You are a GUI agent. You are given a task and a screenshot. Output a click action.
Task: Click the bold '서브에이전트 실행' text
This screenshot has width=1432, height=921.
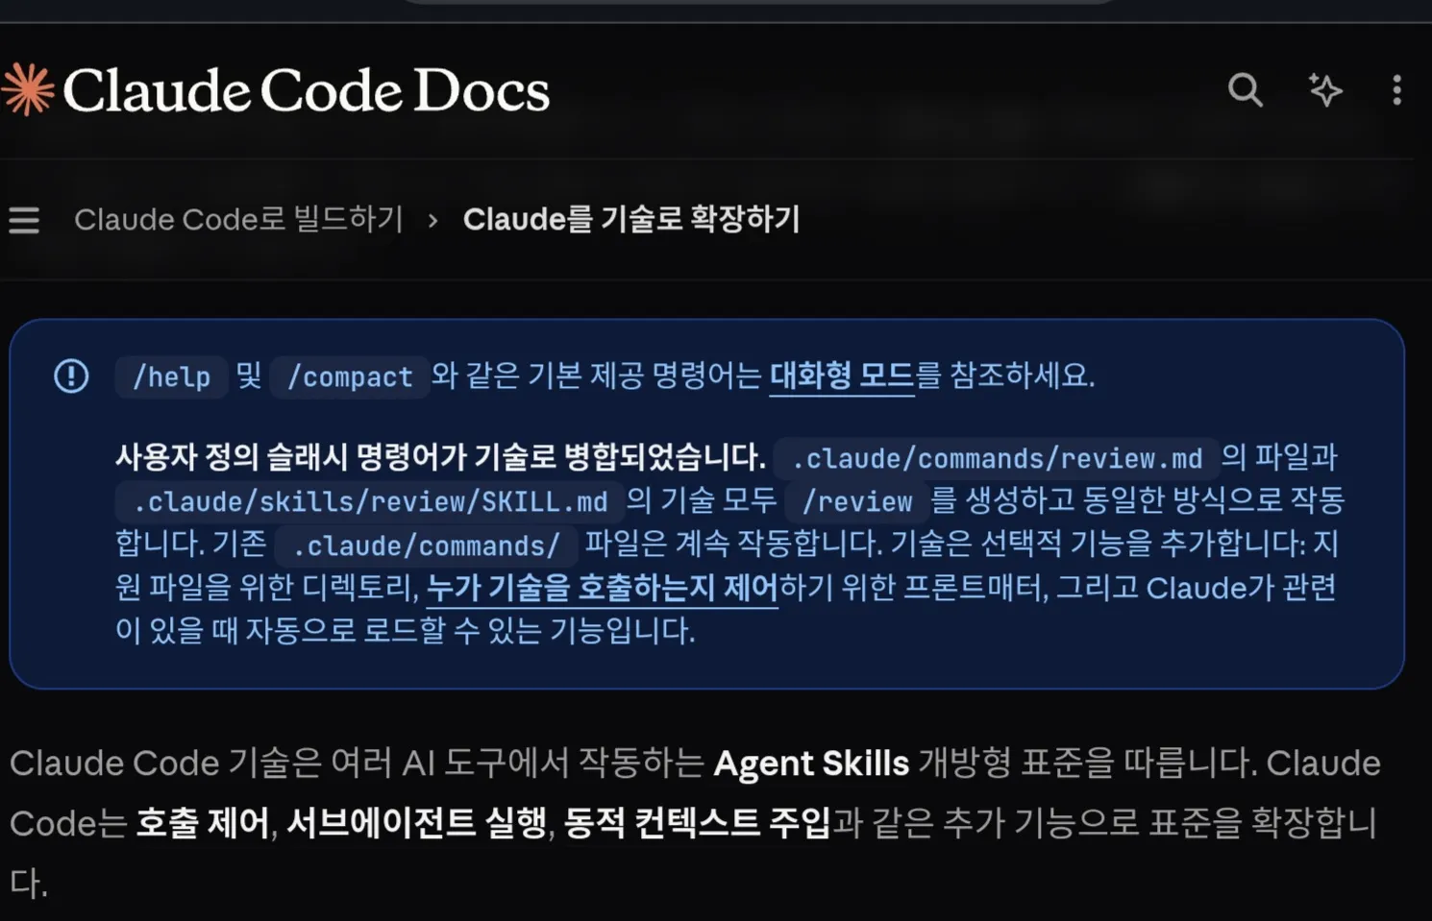tap(417, 823)
